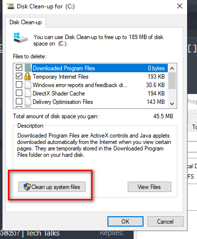Tick the Delivery Optimisation Files checkbox
This screenshot has height=239, width=197.
(19, 101)
